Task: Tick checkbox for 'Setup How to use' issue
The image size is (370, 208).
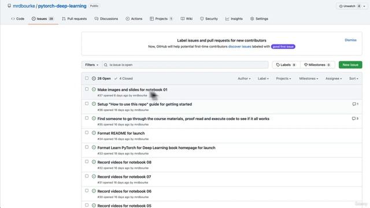Action: coord(87,103)
